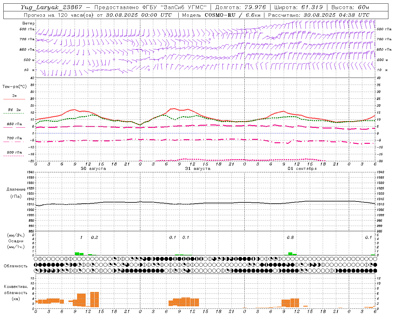Click the Тем-ра(°C) panel label

[14, 87]
